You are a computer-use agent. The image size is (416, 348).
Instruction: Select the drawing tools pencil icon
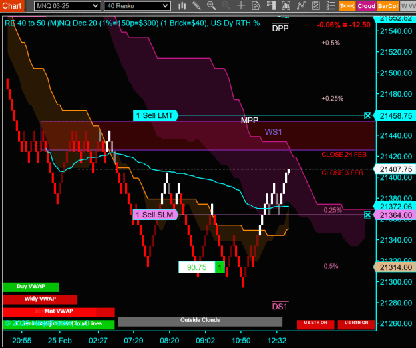[x=196, y=5]
